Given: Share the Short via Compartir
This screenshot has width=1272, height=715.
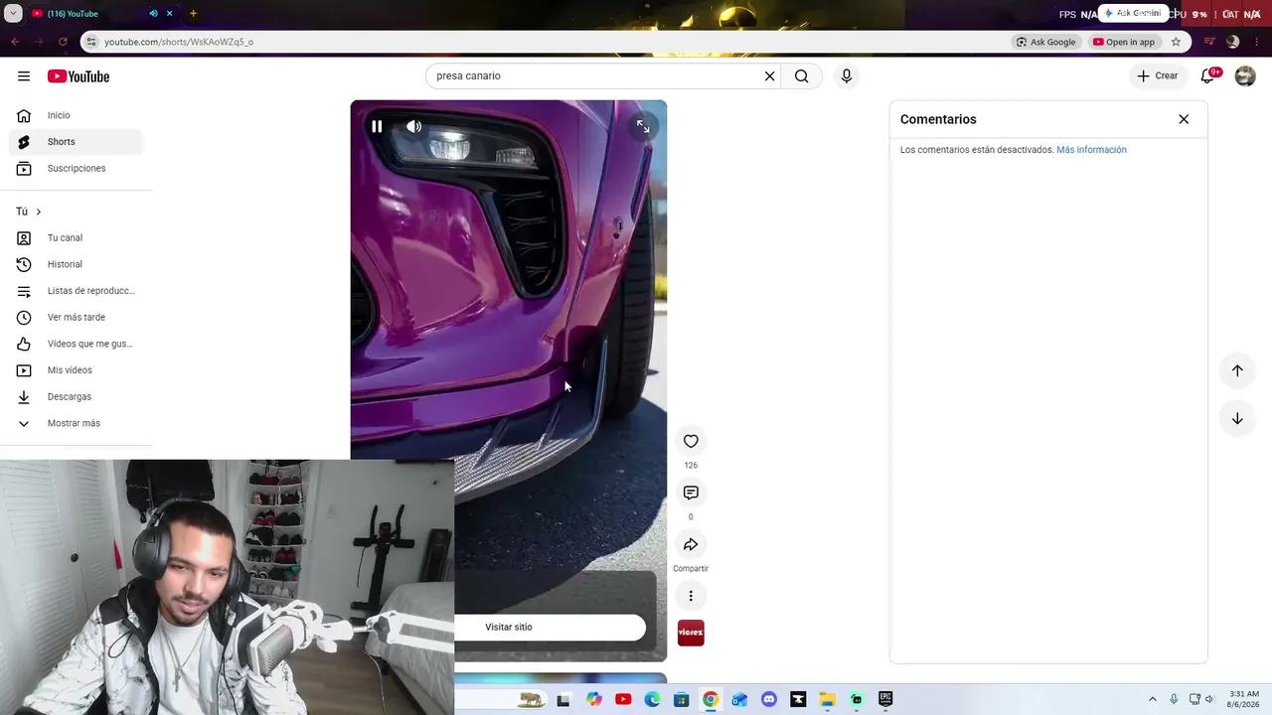Looking at the screenshot, I should [691, 544].
